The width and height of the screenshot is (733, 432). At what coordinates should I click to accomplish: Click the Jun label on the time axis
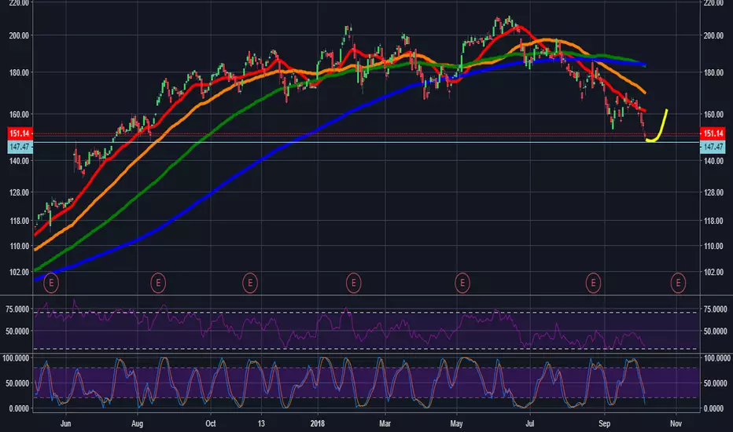click(x=65, y=423)
